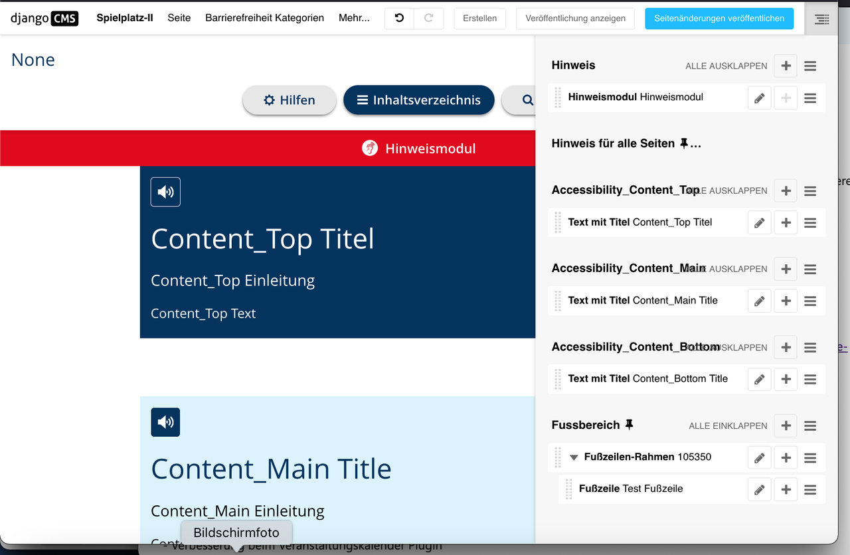Open Fußzeilen-Rahmen plugin menu
850x555 pixels.
[x=810, y=457]
